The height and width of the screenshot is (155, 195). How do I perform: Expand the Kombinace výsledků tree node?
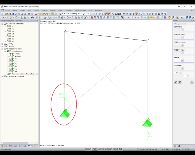(2, 76)
